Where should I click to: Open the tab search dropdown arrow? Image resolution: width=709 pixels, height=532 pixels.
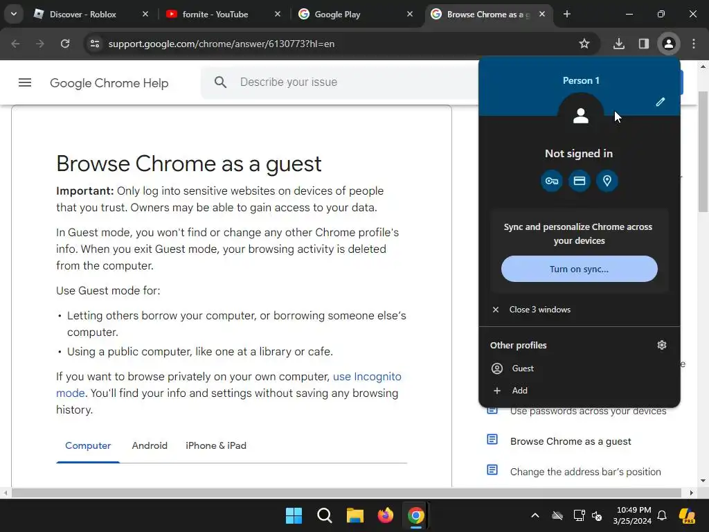14,14
